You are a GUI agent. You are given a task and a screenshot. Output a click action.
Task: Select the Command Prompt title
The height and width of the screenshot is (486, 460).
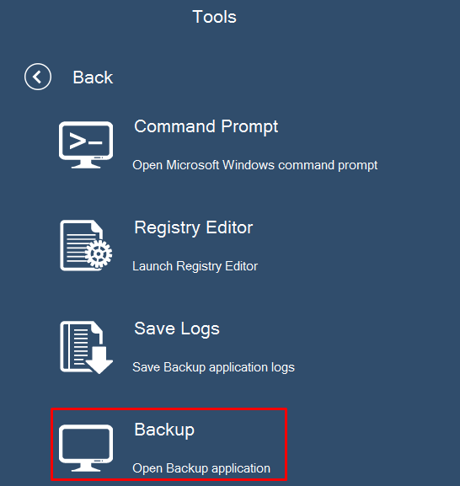coord(206,127)
